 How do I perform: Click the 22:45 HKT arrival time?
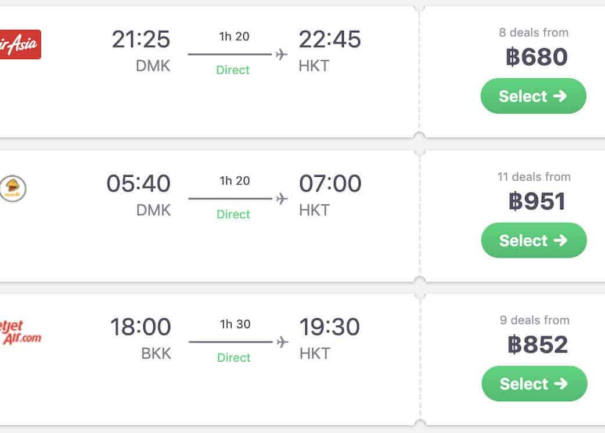pos(329,39)
